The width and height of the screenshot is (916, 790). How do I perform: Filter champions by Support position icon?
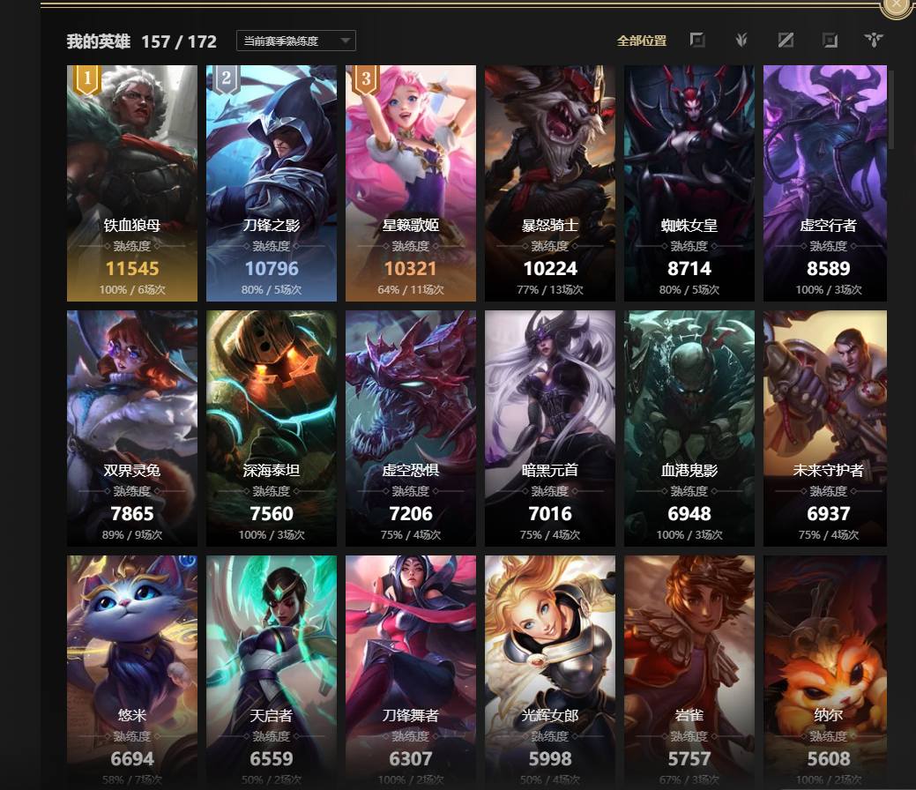point(874,40)
